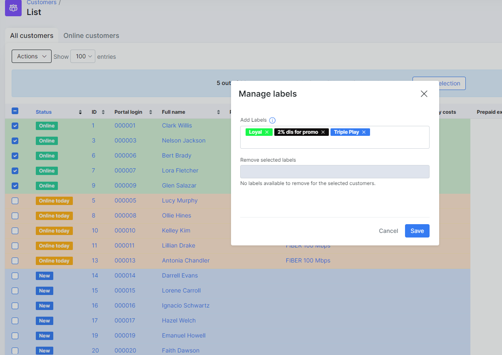Remove the Triple Play label tag

pos(364,132)
